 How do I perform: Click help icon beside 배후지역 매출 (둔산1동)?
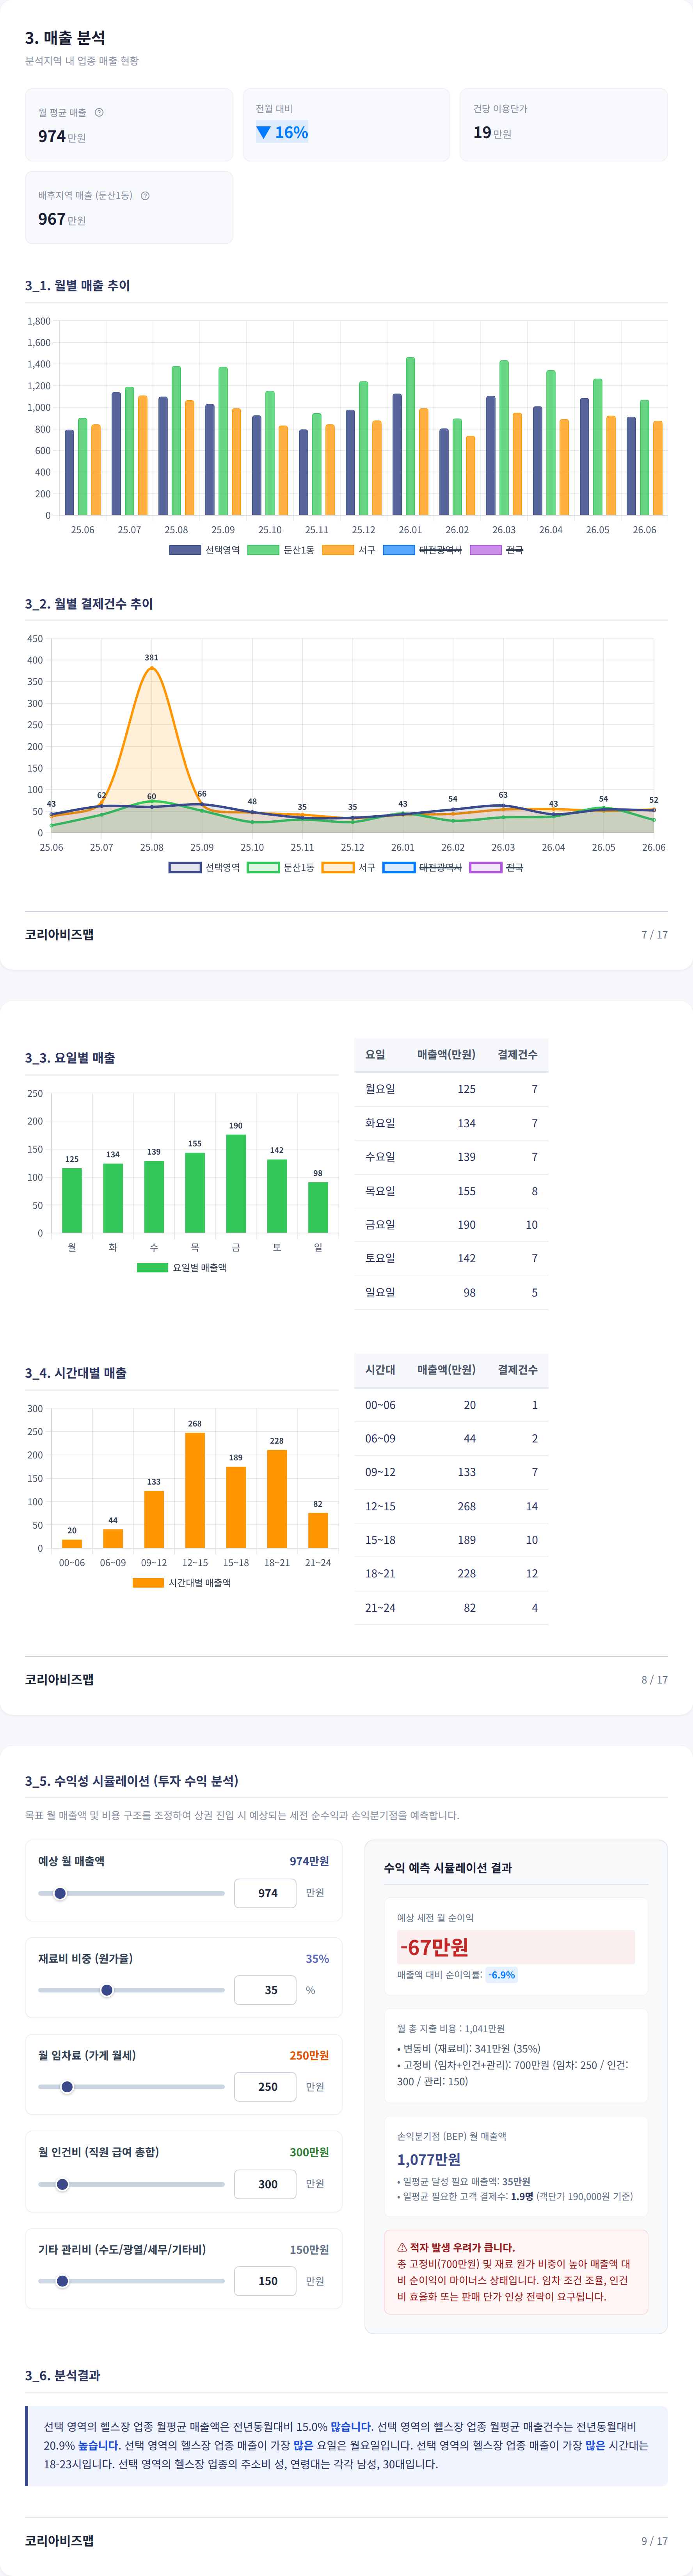coord(145,195)
